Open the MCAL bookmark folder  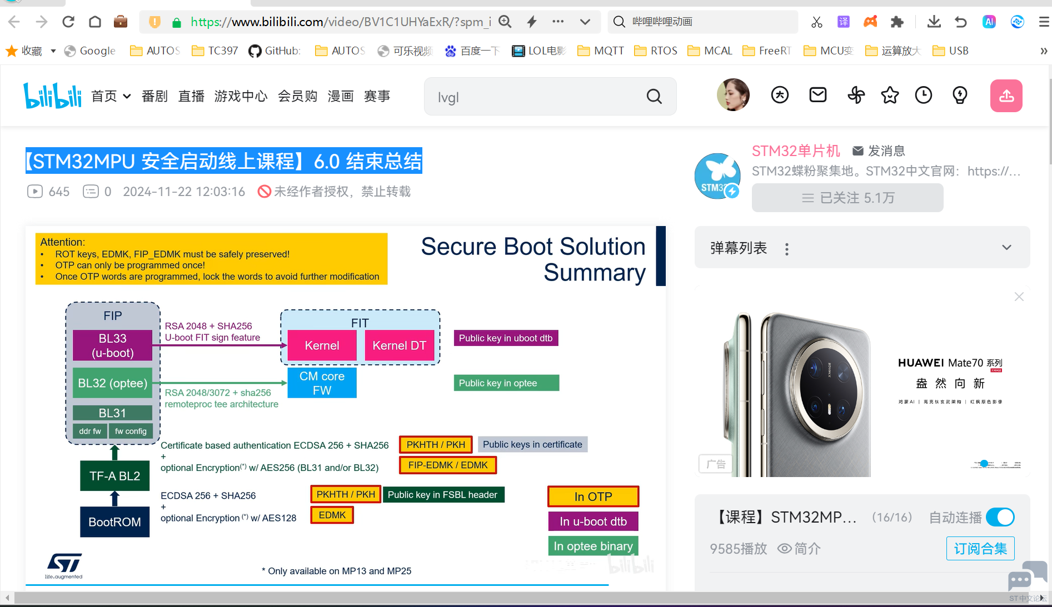[710, 51]
